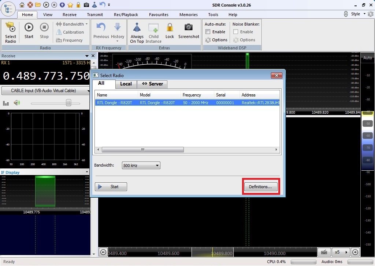Expand CABLE Input audio device dropdown
The image size is (375, 266).
click(46, 91)
